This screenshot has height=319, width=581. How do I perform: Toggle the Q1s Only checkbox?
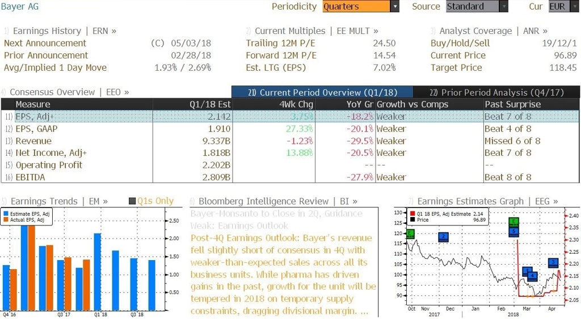pos(132,201)
